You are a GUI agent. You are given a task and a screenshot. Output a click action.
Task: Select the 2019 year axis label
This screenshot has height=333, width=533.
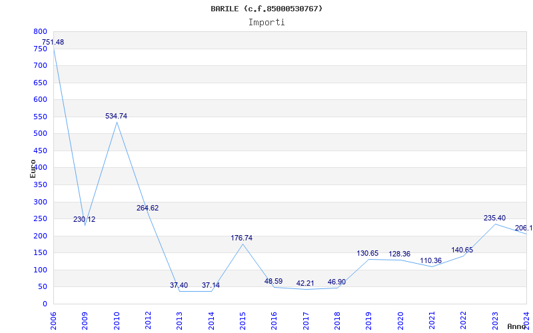pyautogui.click(x=369, y=321)
